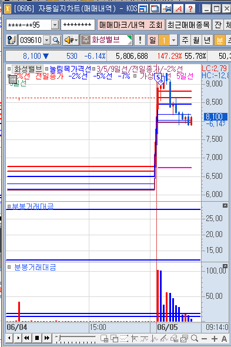Click the orange 1 period value
231x347 pixels.
tap(164, 40)
